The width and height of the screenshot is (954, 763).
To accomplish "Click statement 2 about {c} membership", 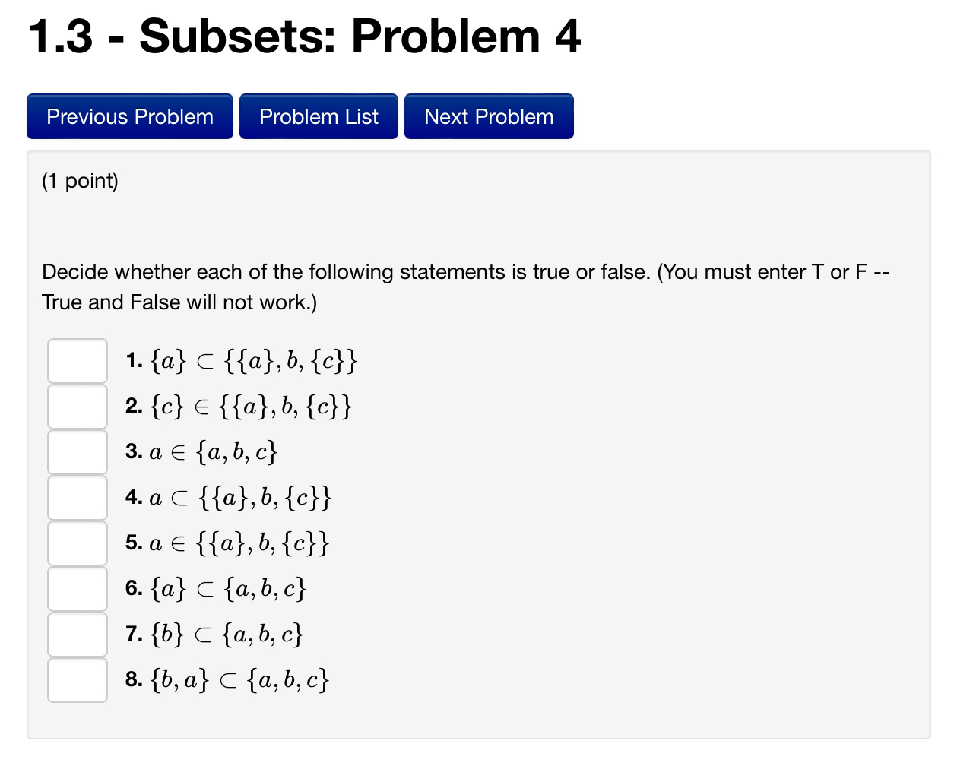I will (239, 407).
